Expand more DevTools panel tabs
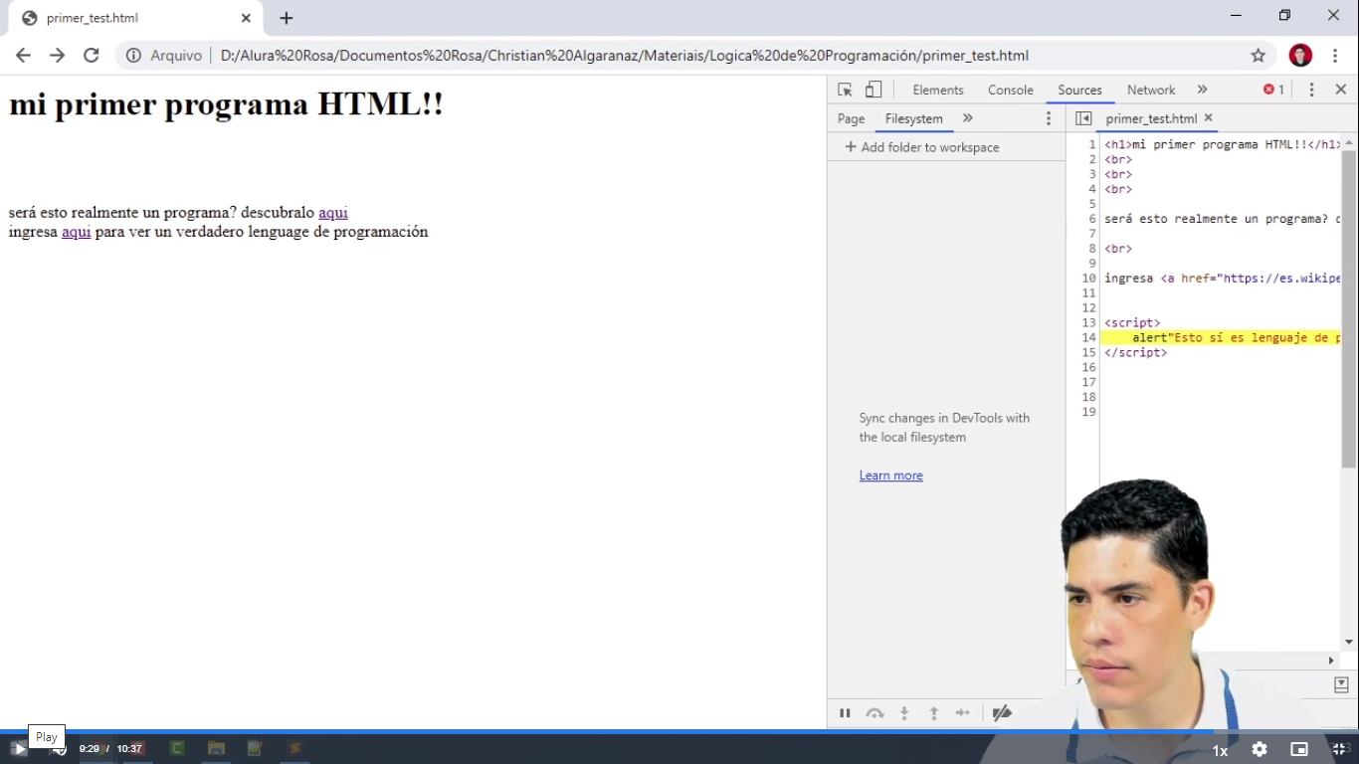The image size is (1359, 764). click(x=1202, y=90)
